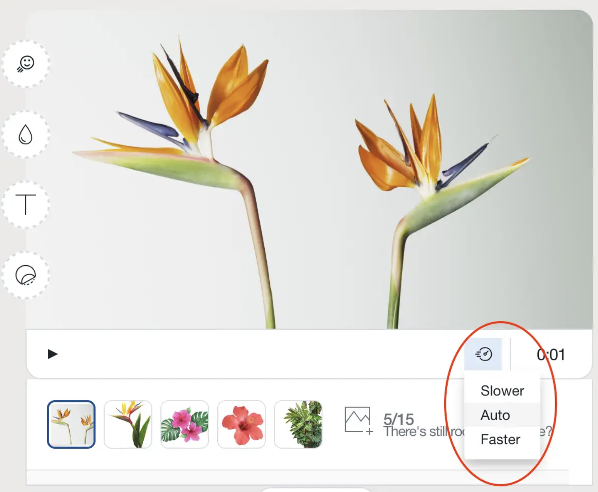Choose Auto speed option
The image size is (598, 492).
click(x=502, y=415)
